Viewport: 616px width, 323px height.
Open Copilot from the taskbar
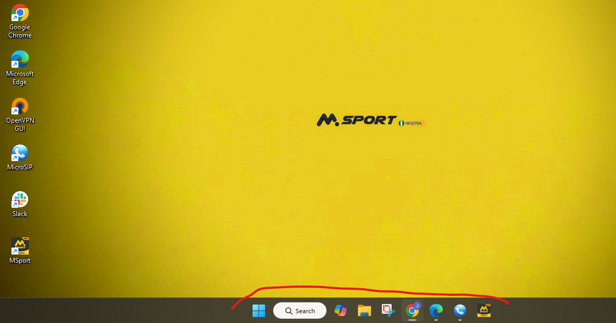[x=341, y=311]
